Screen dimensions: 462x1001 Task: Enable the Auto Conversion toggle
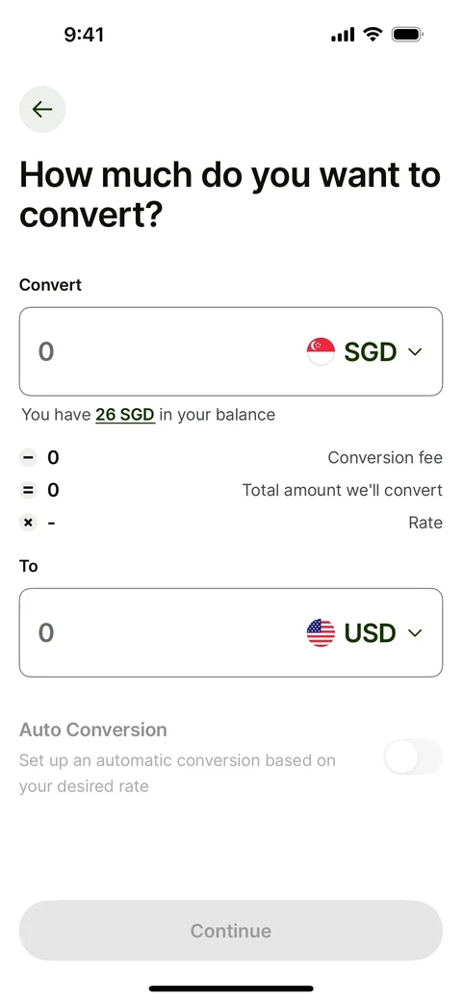(413, 757)
